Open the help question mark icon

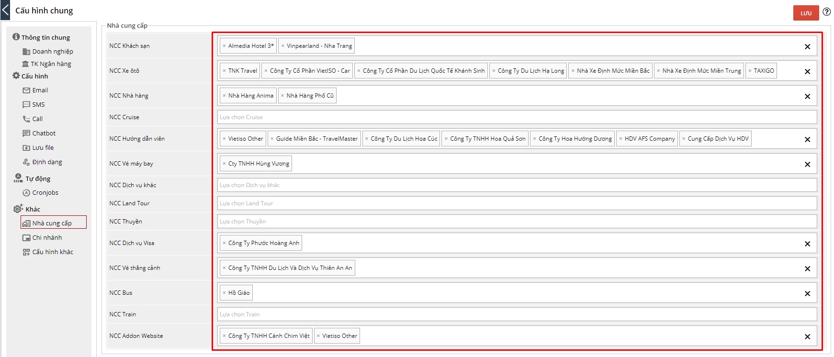(827, 12)
